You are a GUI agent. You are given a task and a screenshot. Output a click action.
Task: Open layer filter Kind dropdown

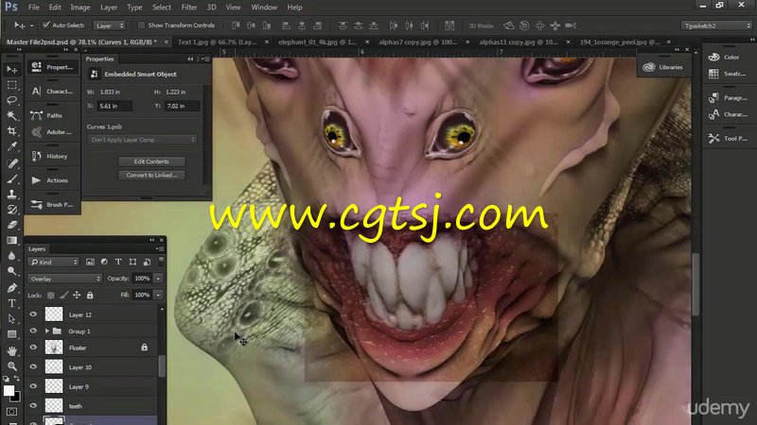pyautogui.click(x=54, y=263)
